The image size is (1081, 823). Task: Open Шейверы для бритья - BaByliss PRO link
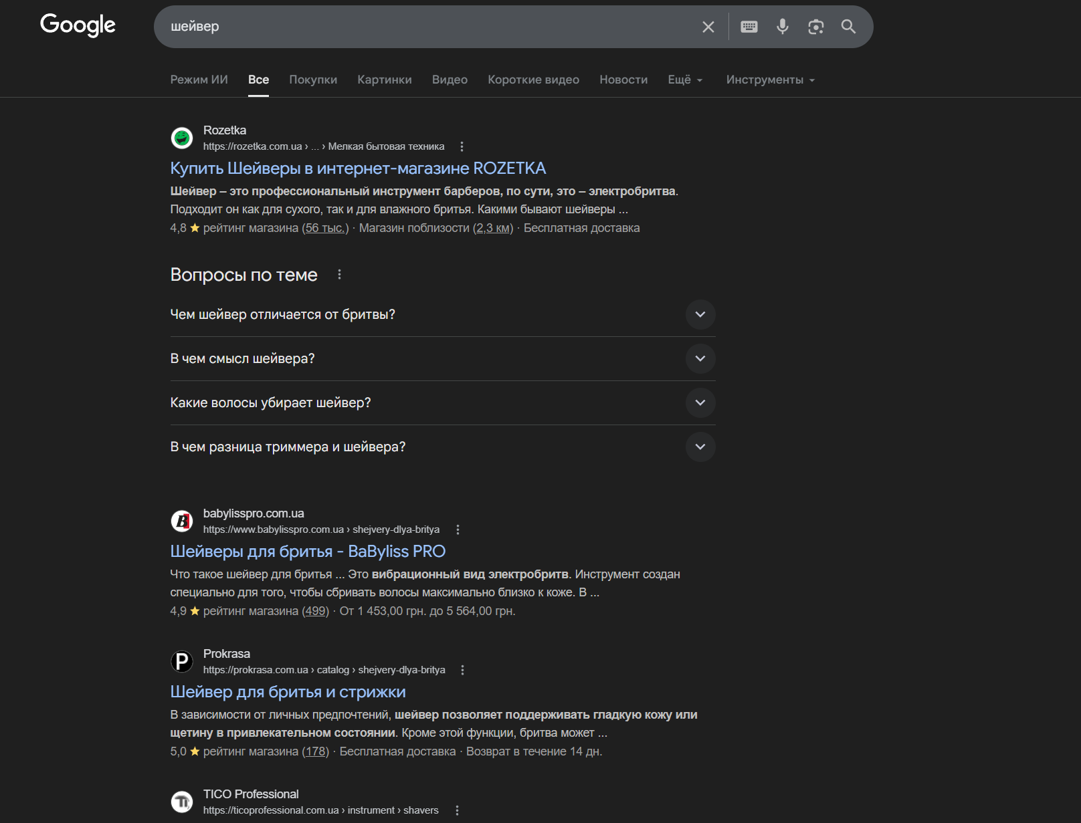[308, 552]
